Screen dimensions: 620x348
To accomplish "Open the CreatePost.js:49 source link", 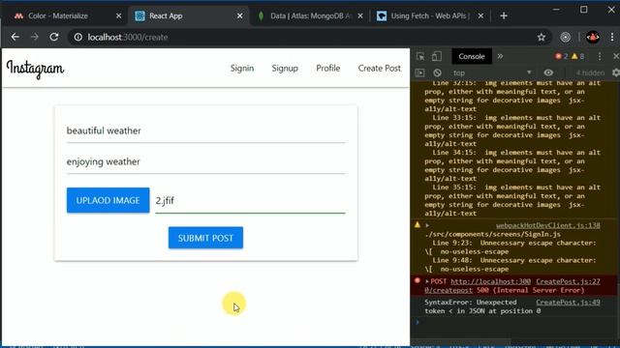I will (568, 303).
